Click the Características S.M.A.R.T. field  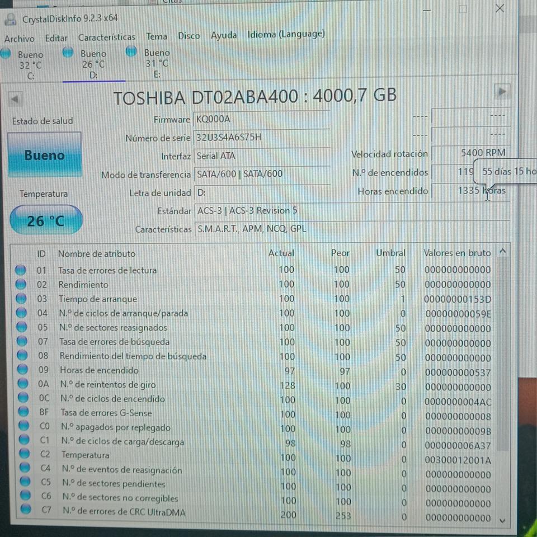click(352, 229)
